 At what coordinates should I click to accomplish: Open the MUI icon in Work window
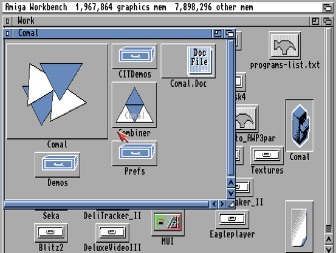[168, 223]
